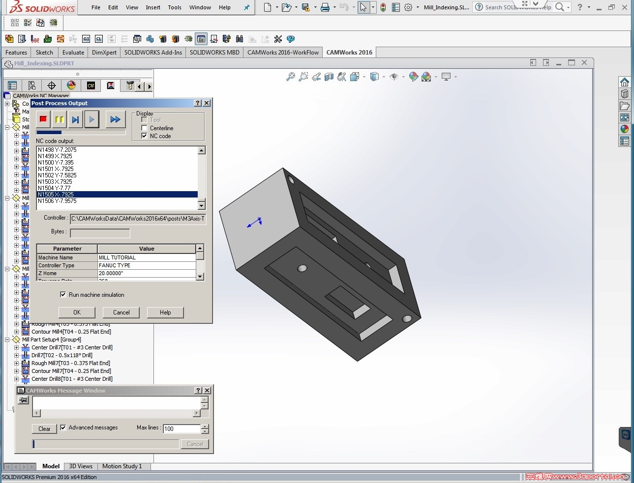The image size is (634, 483).
Task: Expand the Drill7 operation node
Action: pos(16,355)
